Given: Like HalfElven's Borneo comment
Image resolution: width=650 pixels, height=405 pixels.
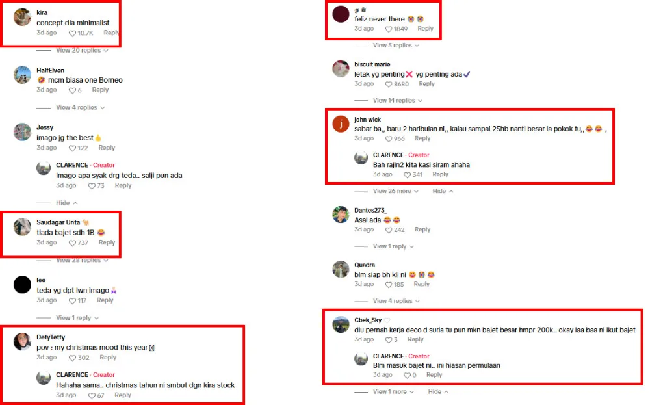Looking at the screenshot, I should 73,90.
